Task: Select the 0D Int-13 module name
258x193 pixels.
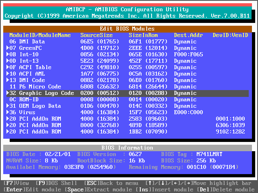Action: click(24, 61)
